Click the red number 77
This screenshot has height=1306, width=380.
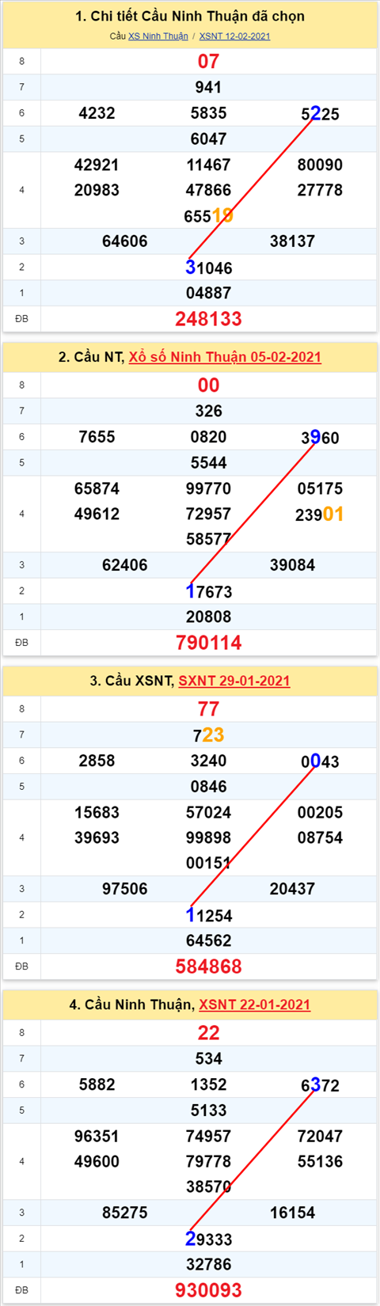click(208, 708)
